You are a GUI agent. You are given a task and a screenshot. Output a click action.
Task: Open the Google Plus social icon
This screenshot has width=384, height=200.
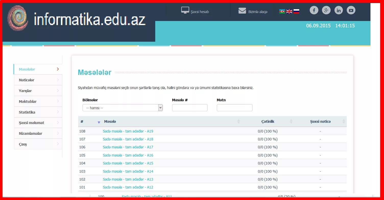(326, 10)
